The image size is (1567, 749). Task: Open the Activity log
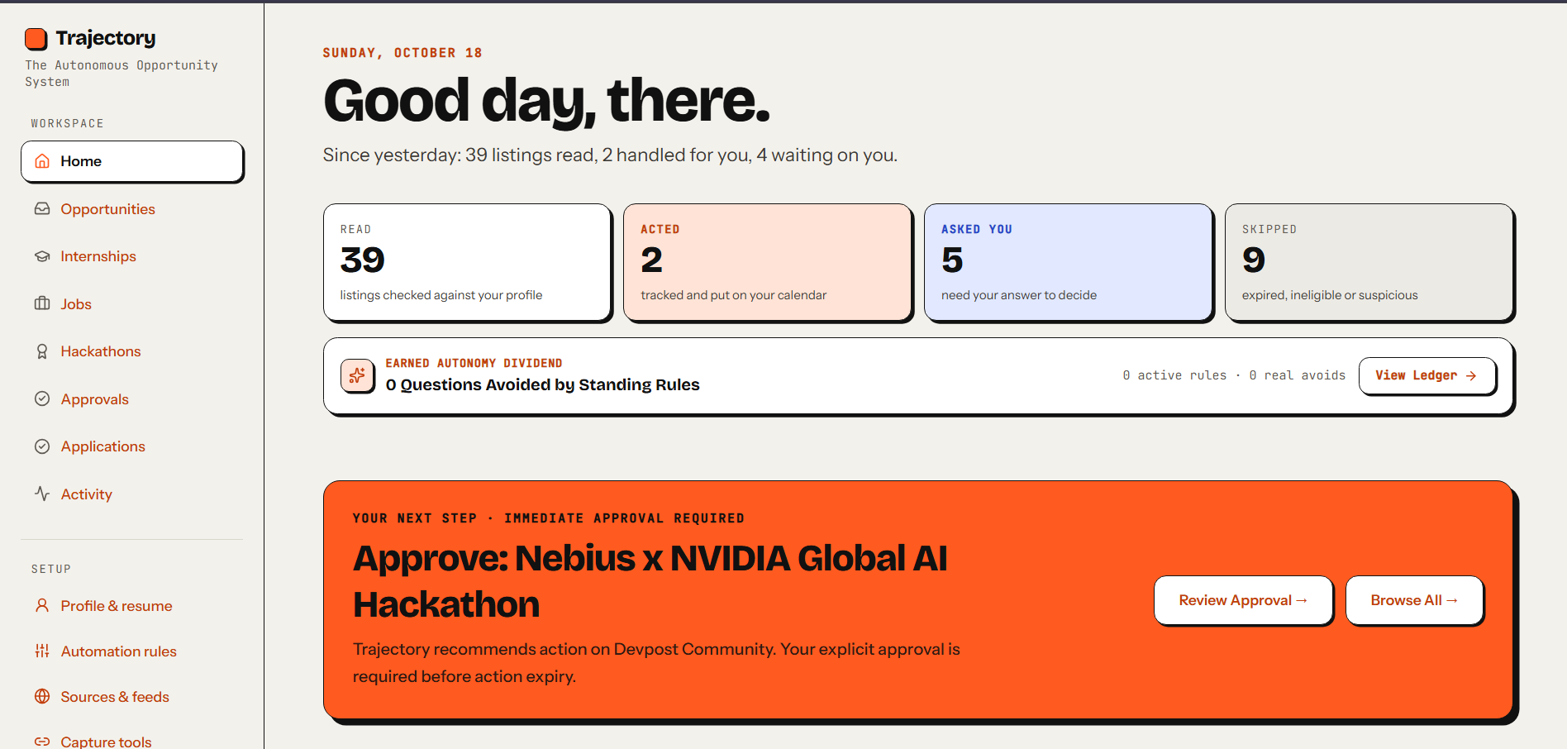pyautogui.click(x=132, y=494)
